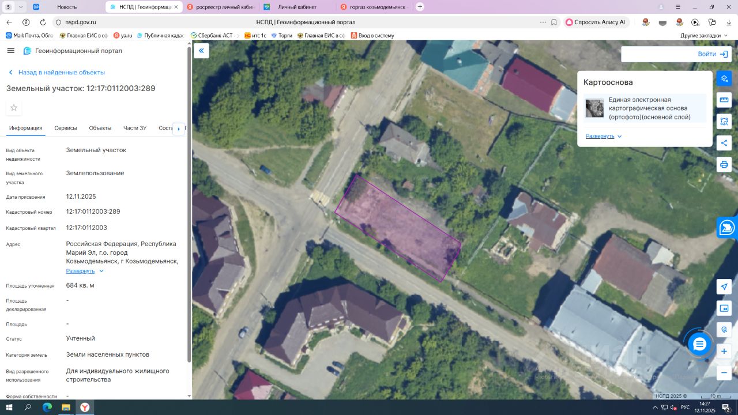Screen dimensions: 738x415
Task: Switch to the росреестр личный кабинет tab
Action: (x=220, y=7)
